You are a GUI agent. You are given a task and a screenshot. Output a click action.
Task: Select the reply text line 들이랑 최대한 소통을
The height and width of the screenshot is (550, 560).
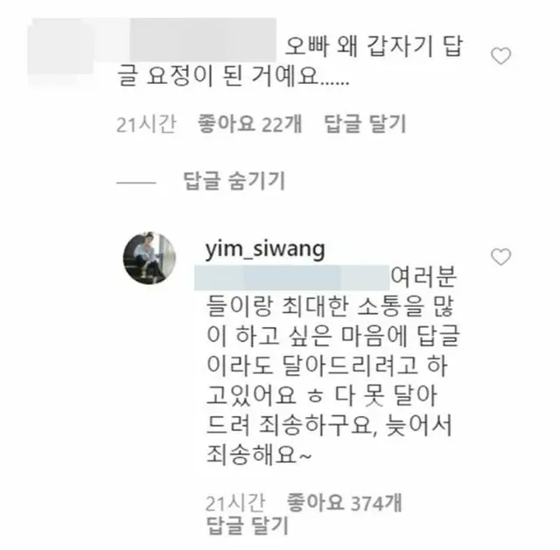pyautogui.click(x=331, y=307)
